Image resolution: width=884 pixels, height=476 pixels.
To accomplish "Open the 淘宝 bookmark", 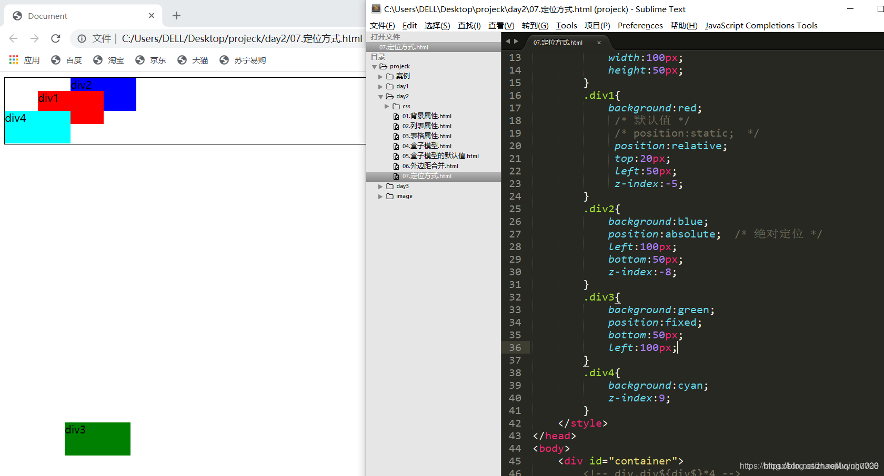I will coord(108,60).
